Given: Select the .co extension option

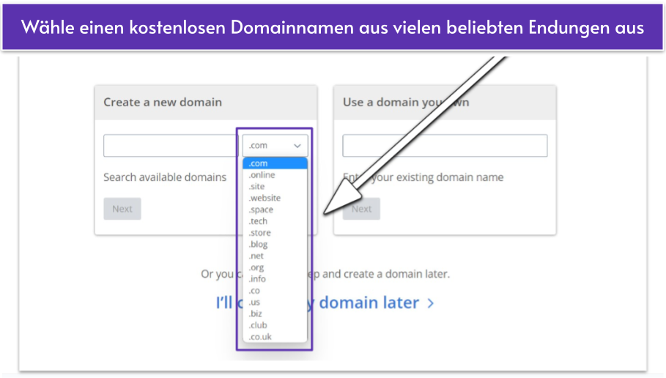Looking at the screenshot, I should click(x=275, y=291).
